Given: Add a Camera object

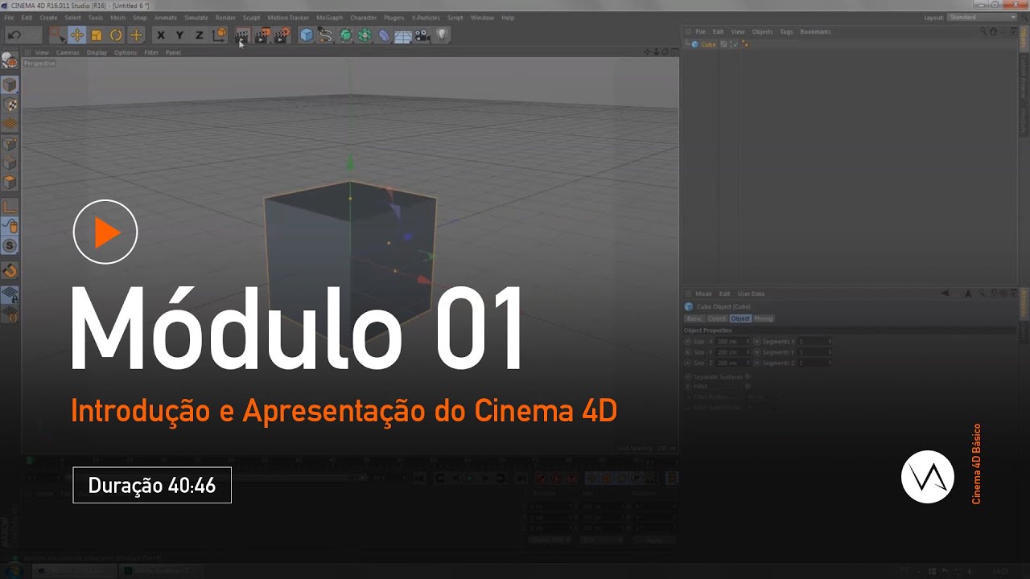Looking at the screenshot, I should pos(422,35).
